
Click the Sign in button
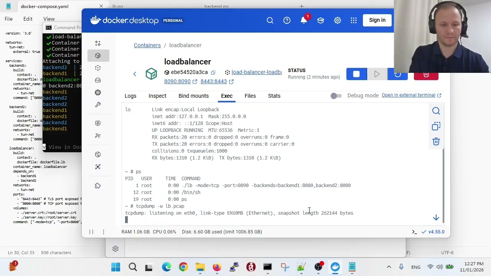click(377, 20)
